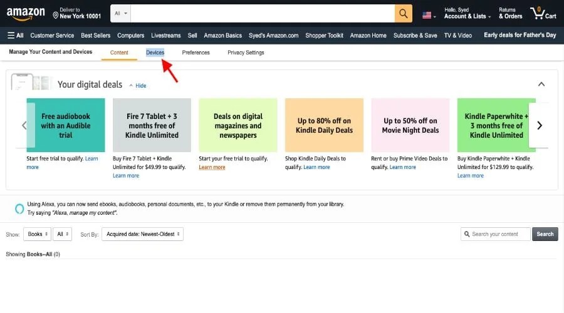Open the All search category dropdown

tap(120, 14)
